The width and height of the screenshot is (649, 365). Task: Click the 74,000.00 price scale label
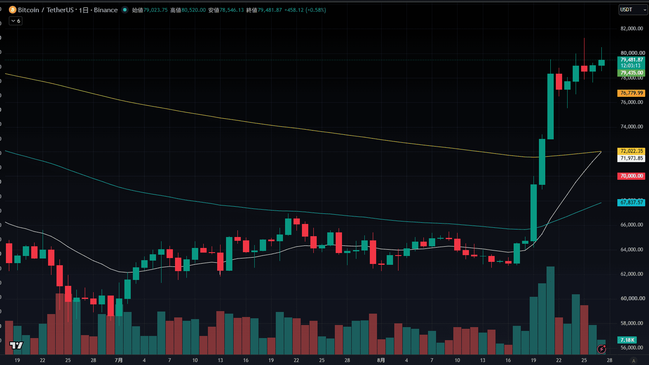point(632,127)
